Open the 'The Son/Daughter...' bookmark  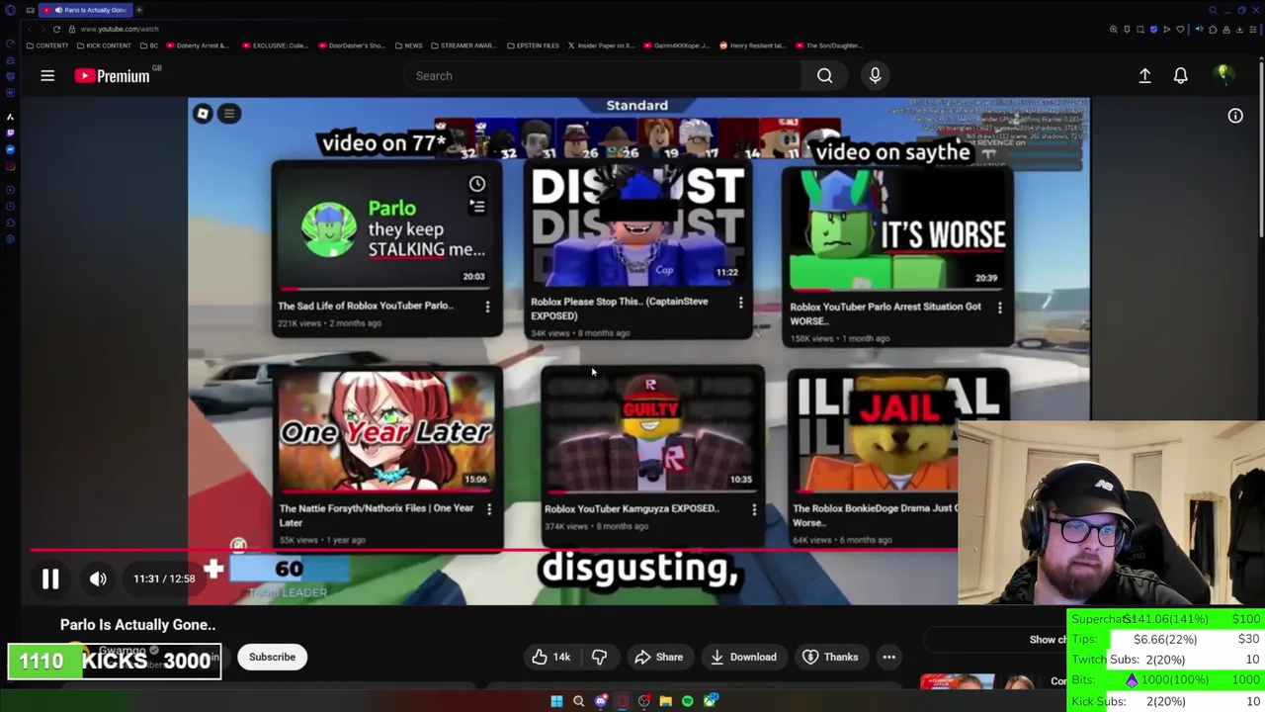click(829, 45)
